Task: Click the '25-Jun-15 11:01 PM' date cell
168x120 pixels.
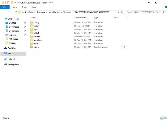Action: (x=83, y=22)
